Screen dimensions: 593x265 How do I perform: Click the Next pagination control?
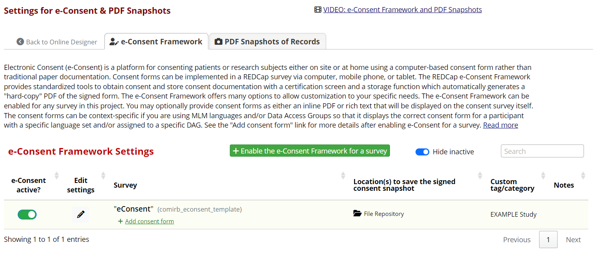(x=573, y=239)
